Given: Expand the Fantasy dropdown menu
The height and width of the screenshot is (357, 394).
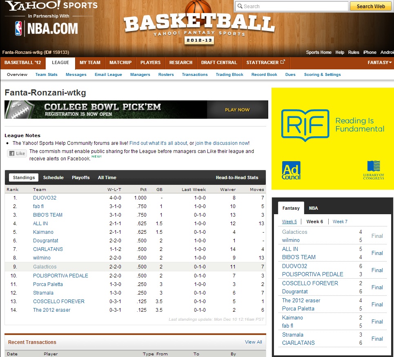Looking at the screenshot, I should coord(379,62).
